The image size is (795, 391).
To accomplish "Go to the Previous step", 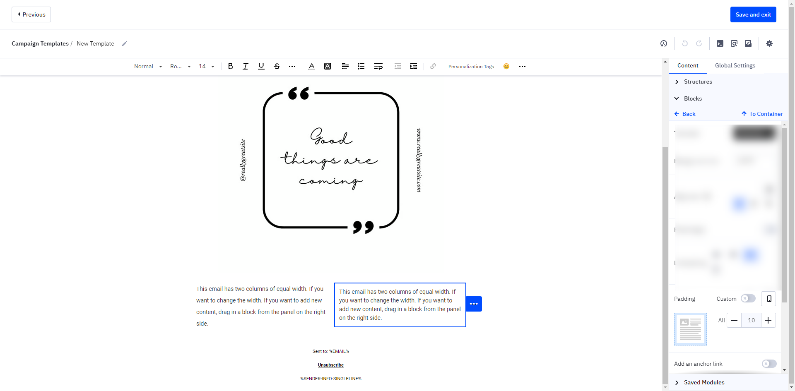I will (x=31, y=14).
